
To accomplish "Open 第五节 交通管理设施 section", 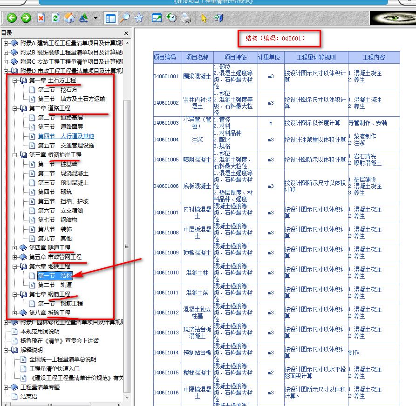I will click(66, 146).
